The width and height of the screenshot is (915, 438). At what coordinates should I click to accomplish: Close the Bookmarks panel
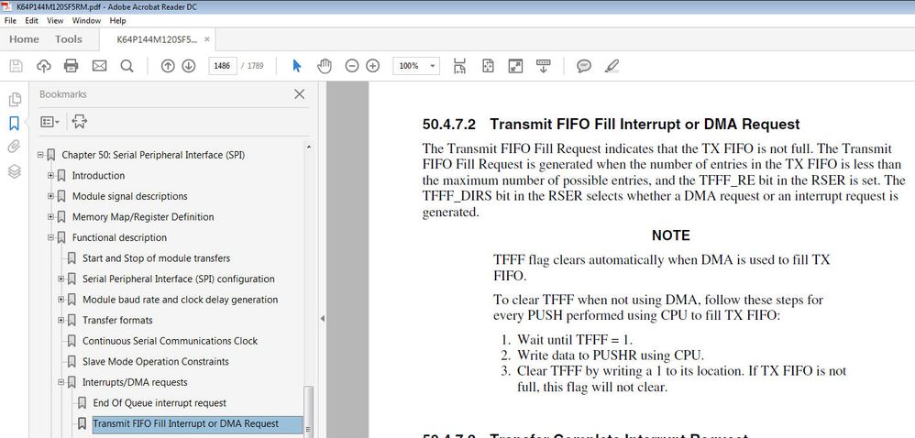coord(300,93)
